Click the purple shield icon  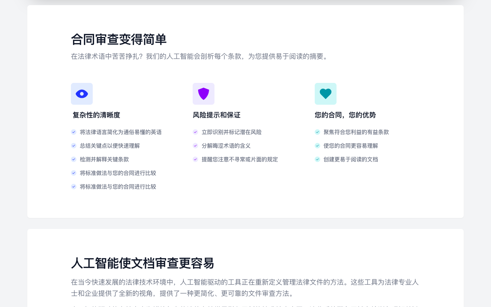[x=204, y=94]
